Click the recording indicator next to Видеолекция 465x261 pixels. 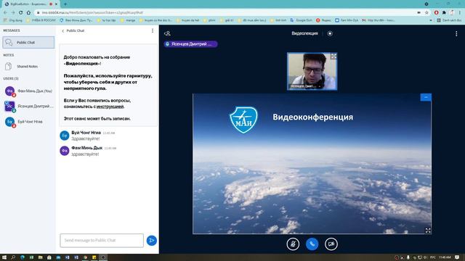coord(330,33)
